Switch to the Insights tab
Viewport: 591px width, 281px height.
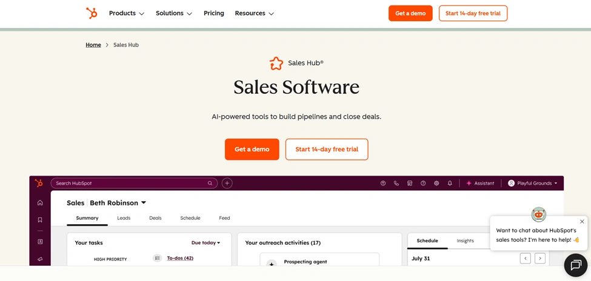pos(466,240)
